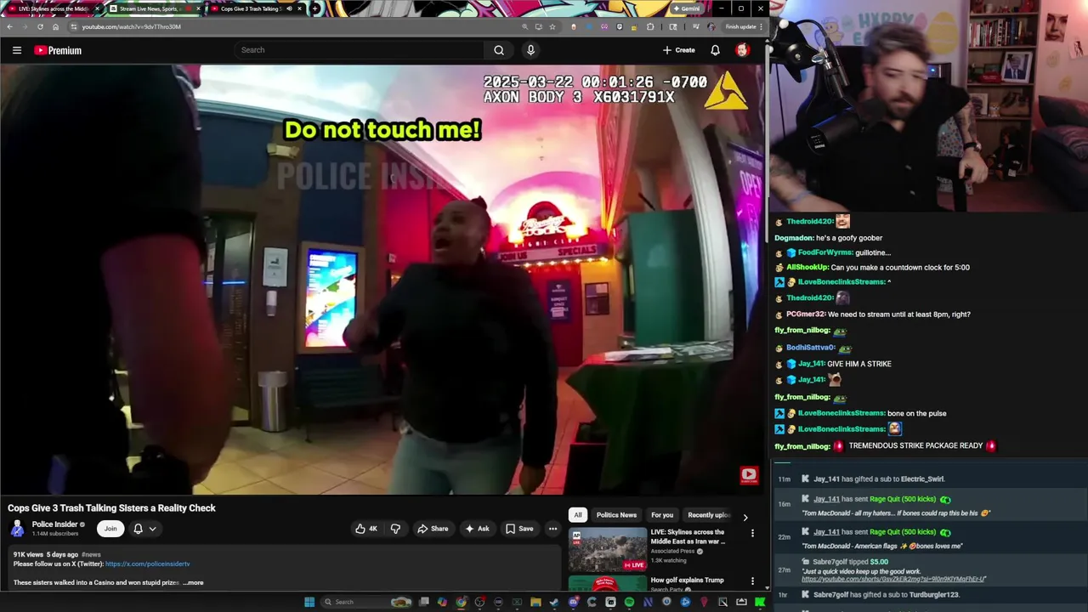Click the Police Insider channel avatar
The image size is (1088, 612).
(17, 529)
